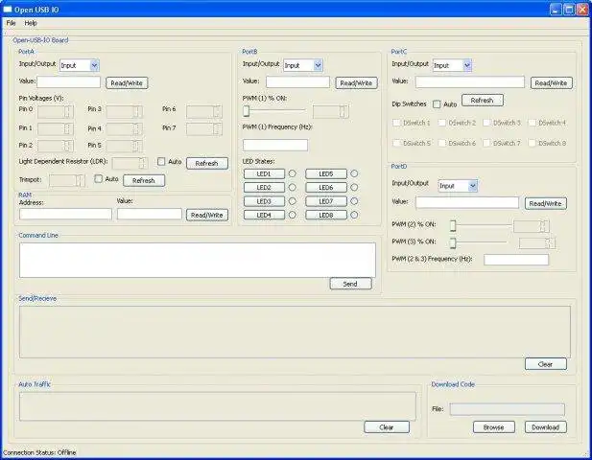
Task: Focus the RAM Value field
Action: click(150, 214)
